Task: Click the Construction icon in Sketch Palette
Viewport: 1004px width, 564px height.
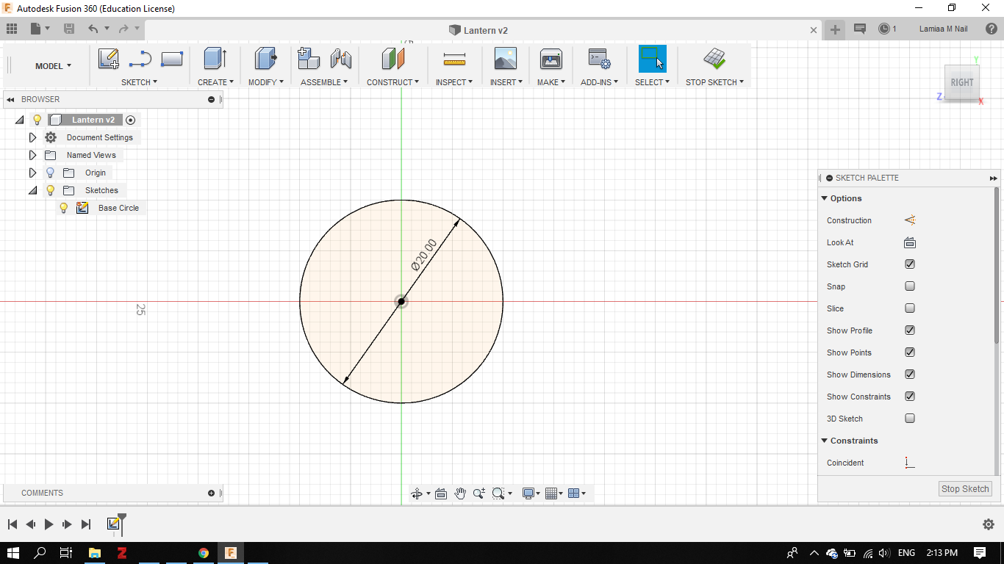Action: tap(910, 220)
